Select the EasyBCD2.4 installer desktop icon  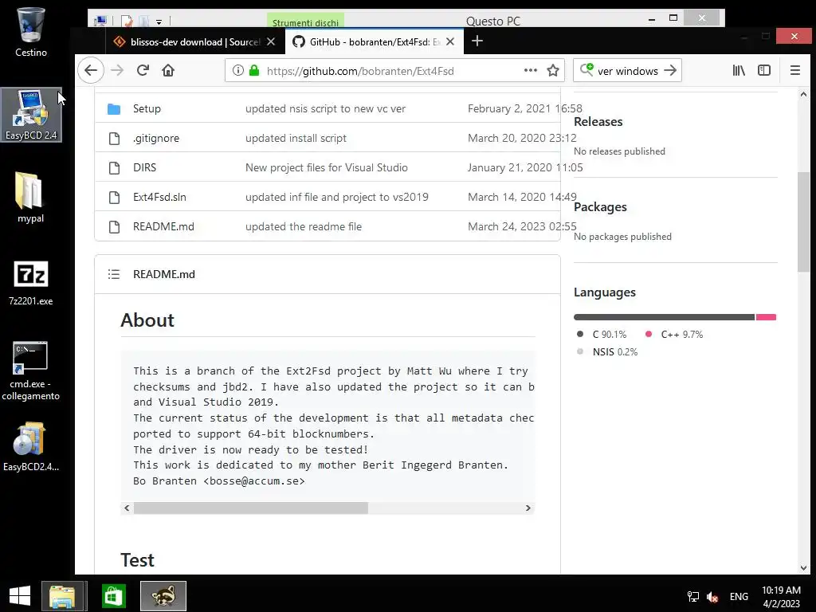pos(31,447)
